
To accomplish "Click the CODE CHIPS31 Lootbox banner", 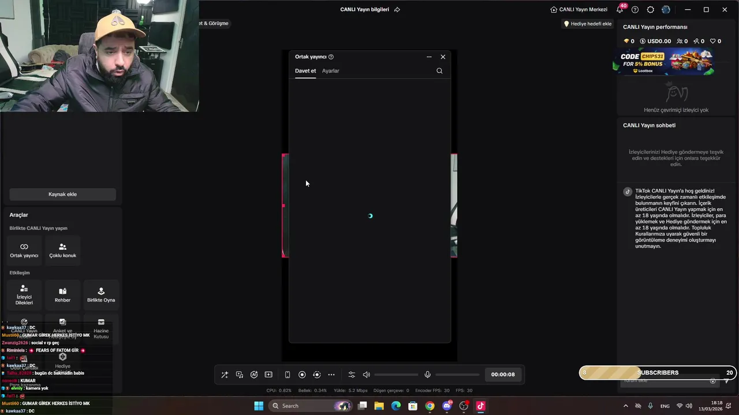I will pos(664,62).
